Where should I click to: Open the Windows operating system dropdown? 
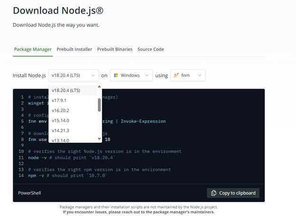(x=131, y=75)
